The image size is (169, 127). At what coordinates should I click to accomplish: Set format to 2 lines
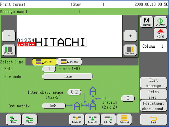30,119
